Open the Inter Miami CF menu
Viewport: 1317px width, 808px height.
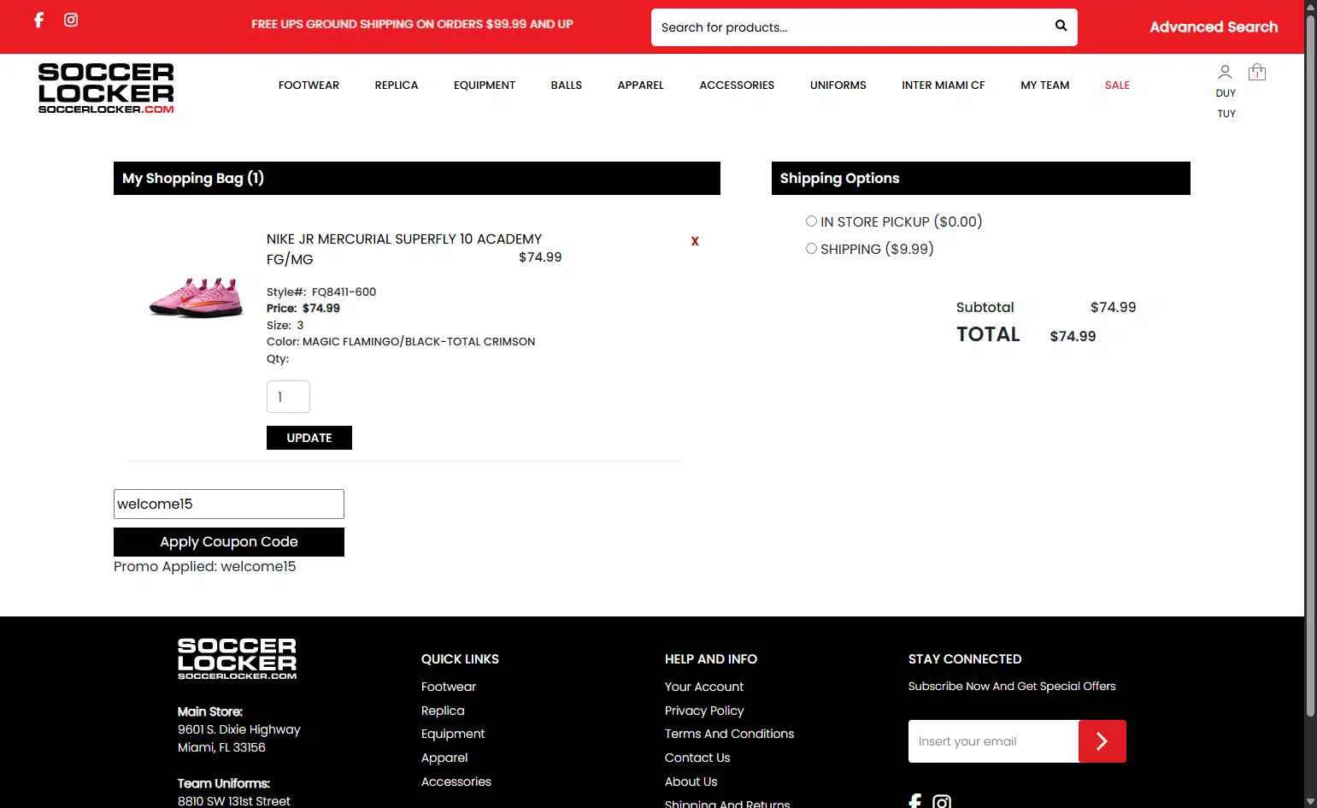[x=944, y=85]
